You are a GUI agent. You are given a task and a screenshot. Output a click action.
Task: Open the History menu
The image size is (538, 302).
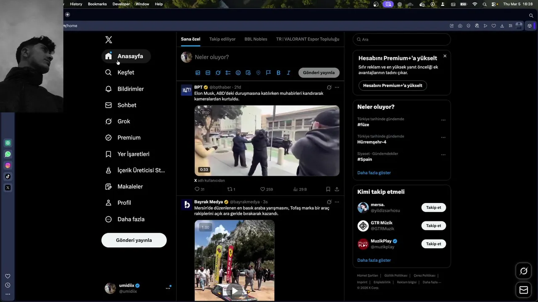76,4
